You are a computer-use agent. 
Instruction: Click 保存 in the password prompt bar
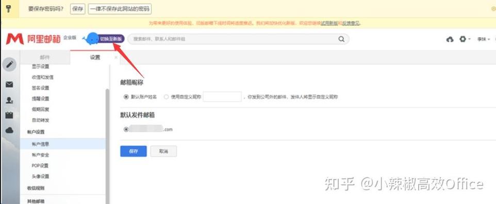pyautogui.click(x=77, y=9)
